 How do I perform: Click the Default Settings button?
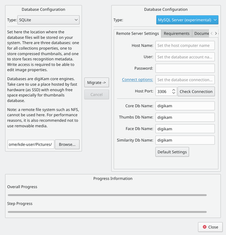172,152
